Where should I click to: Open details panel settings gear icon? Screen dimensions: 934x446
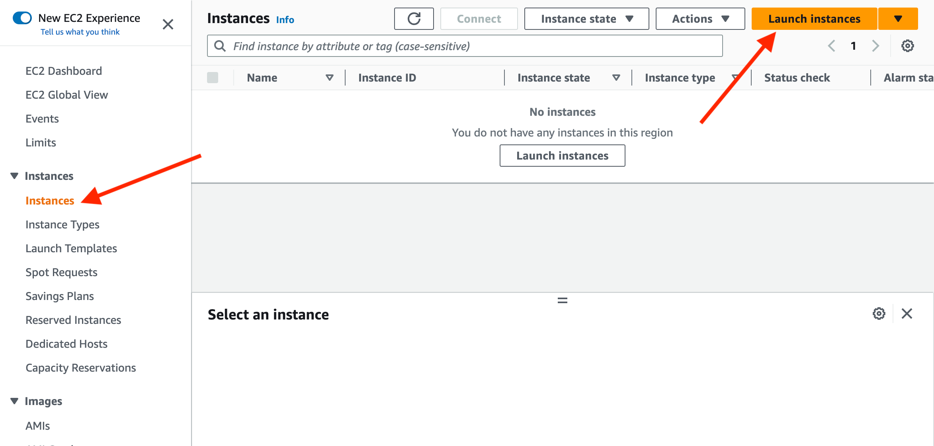(x=879, y=314)
